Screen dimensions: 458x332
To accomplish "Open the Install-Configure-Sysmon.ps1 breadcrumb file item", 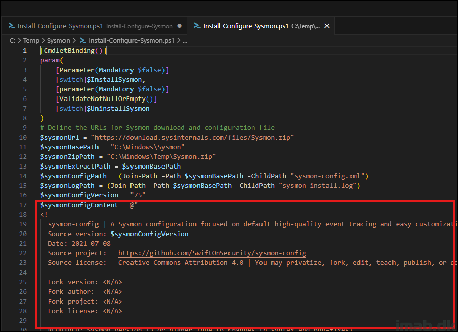I will click(131, 40).
